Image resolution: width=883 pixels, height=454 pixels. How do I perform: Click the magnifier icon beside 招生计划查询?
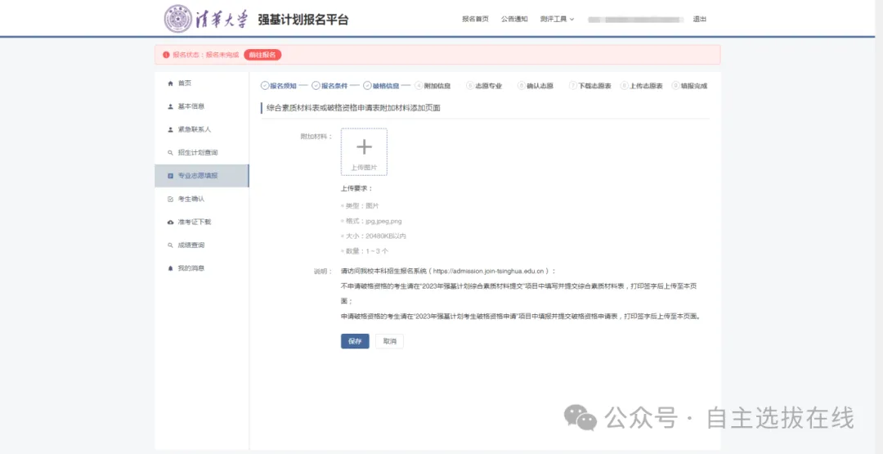[x=170, y=153]
